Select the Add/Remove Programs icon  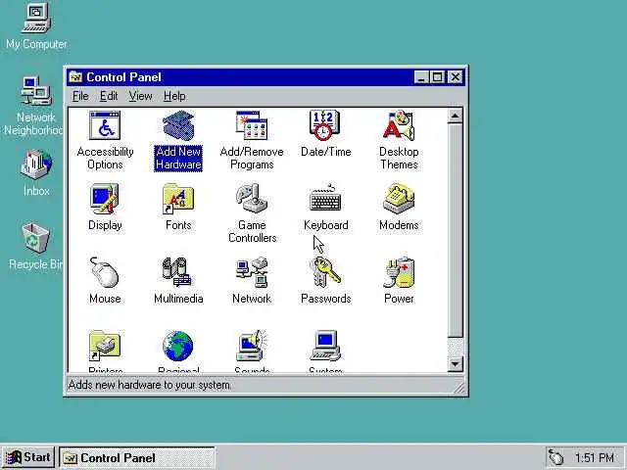click(252, 125)
